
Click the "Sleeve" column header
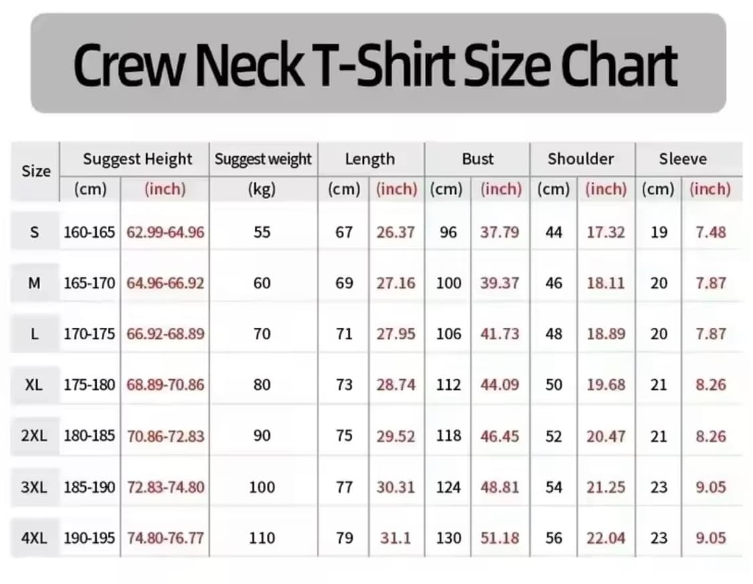pyautogui.click(x=682, y=159)
